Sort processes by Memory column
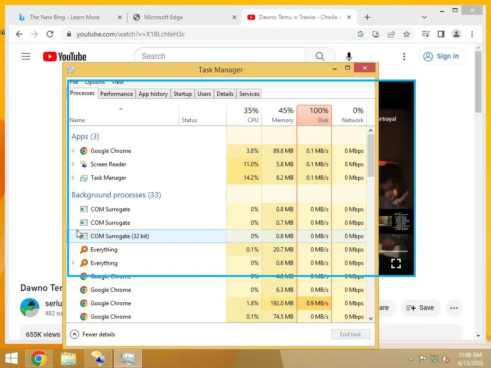This screenshot has height=368, width=491. [279, 115]
